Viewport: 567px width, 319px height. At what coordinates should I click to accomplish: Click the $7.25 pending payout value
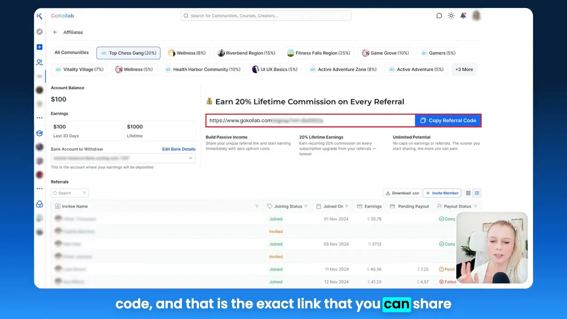pyautogui.click(x=423, y=269)
